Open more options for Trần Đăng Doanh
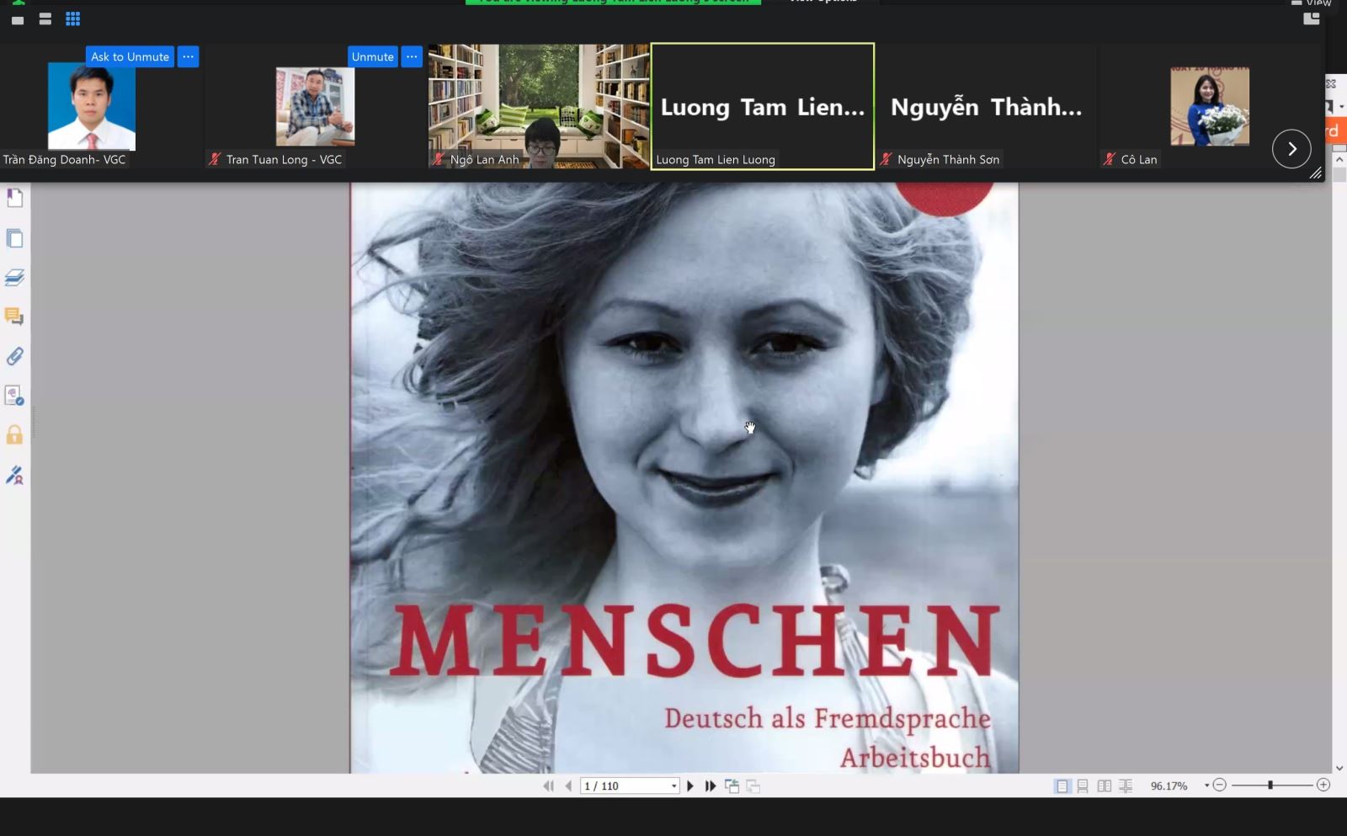Image resolution: width=1347 pixels, height=836 pixels. pyautogui.click(x=188, y=56)
